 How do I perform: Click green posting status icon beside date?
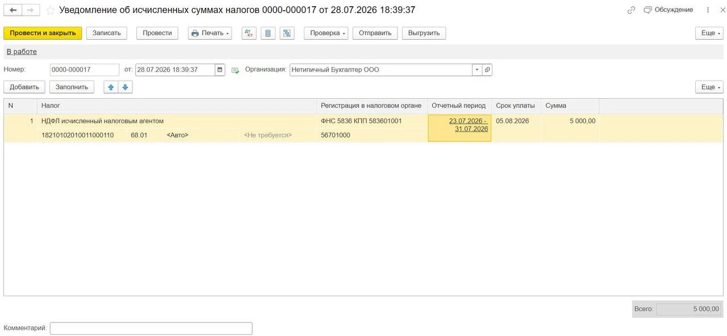click(235, 70)
